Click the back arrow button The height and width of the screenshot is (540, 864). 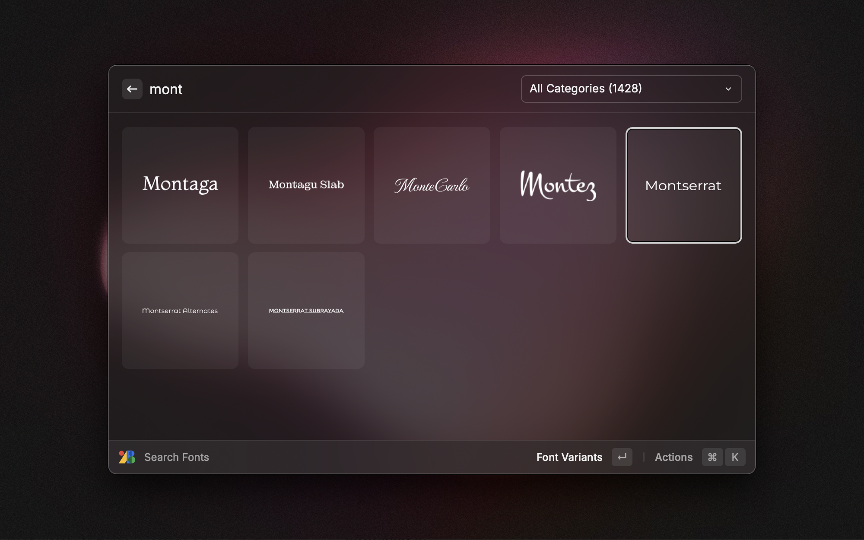[x=132, y=89]
